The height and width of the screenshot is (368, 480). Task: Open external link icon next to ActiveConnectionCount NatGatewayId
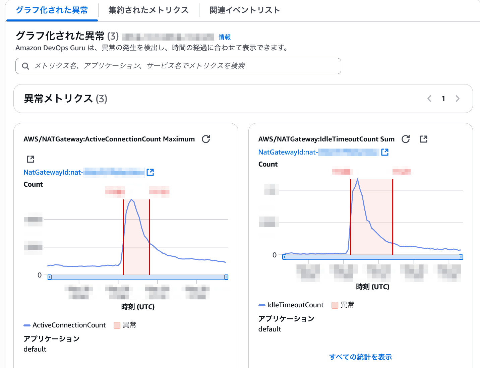150,172
